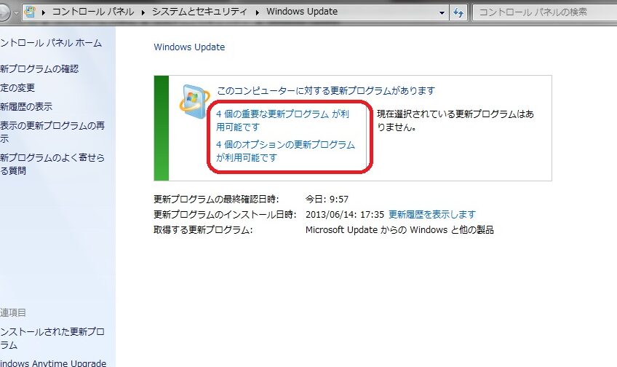617x367 pixels.
Task: Open 設定の変更 sidebar link
Action: 17,87
